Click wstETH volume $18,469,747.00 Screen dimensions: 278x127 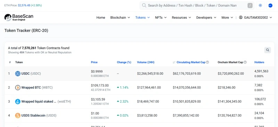(148, 101)
